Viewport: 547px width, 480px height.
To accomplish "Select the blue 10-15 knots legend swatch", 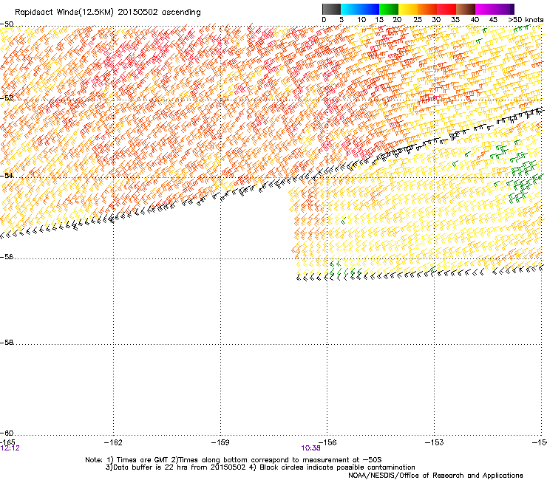I will point(370,9).
